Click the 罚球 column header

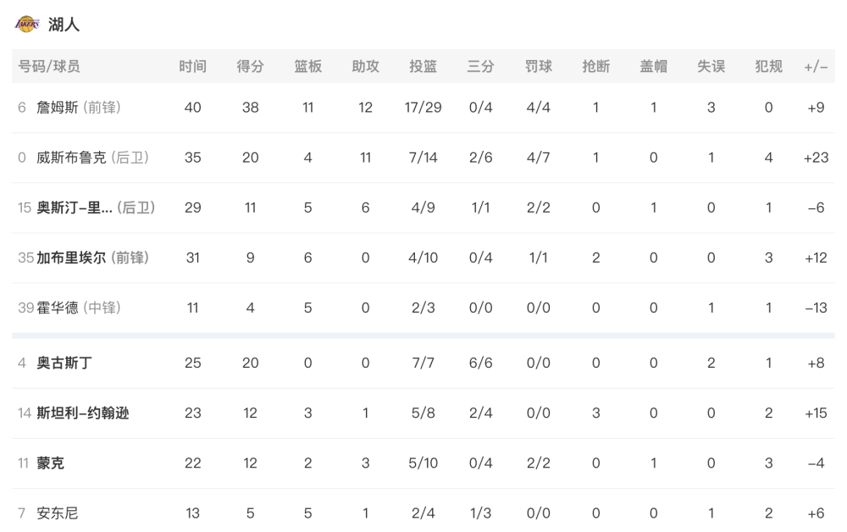click(538, 66)
